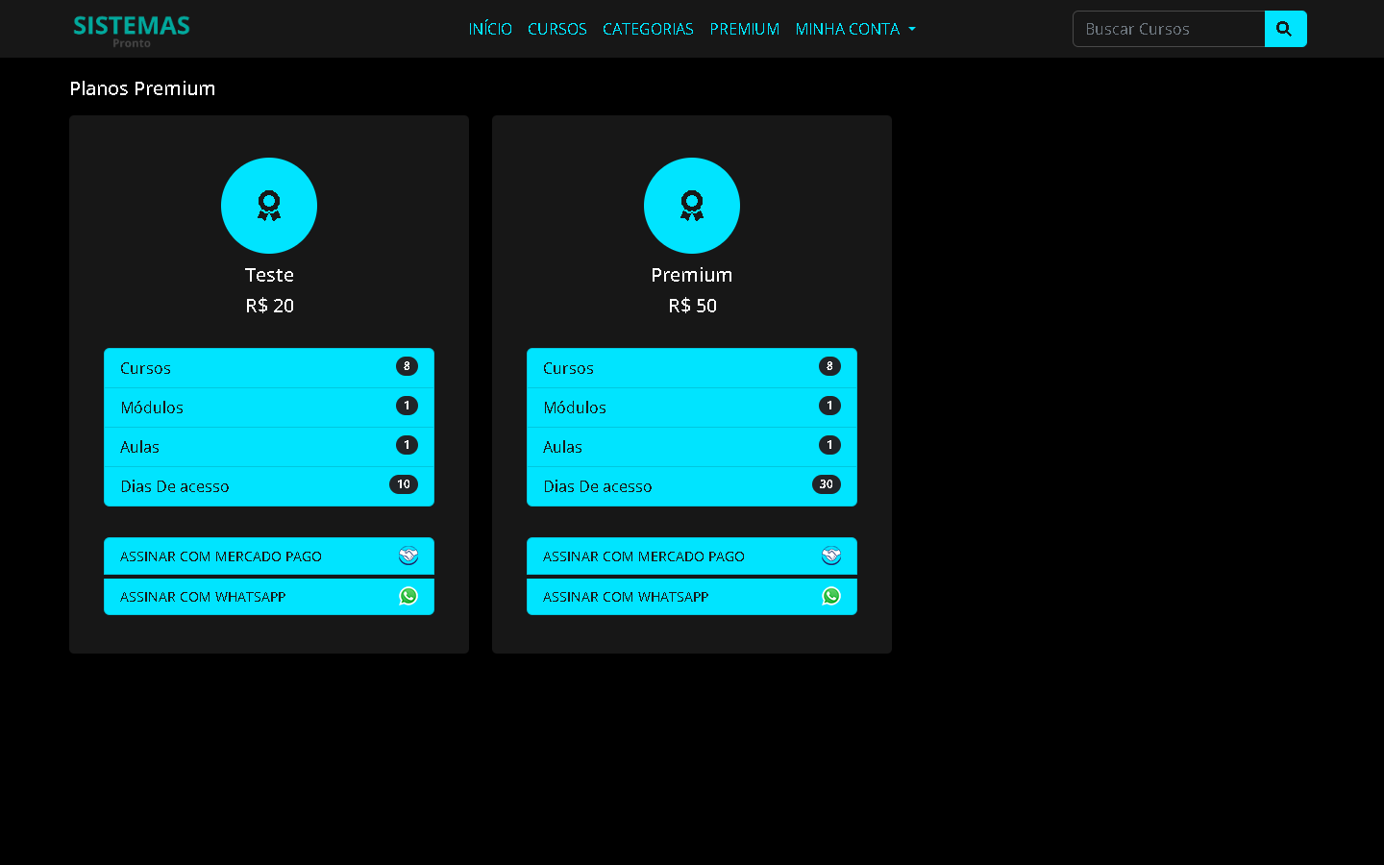The height and width of the screenshot is (865, 1384).
Task: Click WhatsApp icon in Teste plan
Action: click(x=408, y=596)
